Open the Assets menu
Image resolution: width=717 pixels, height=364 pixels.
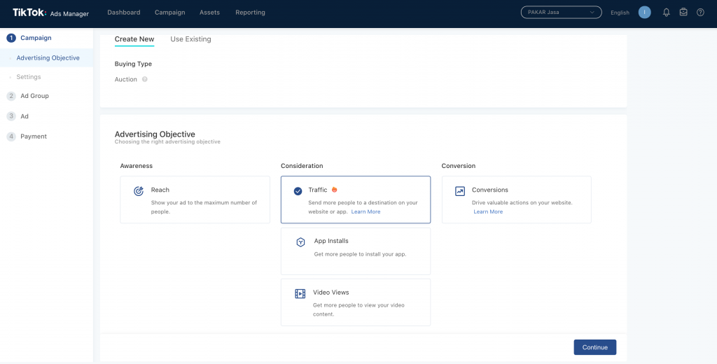209,13
